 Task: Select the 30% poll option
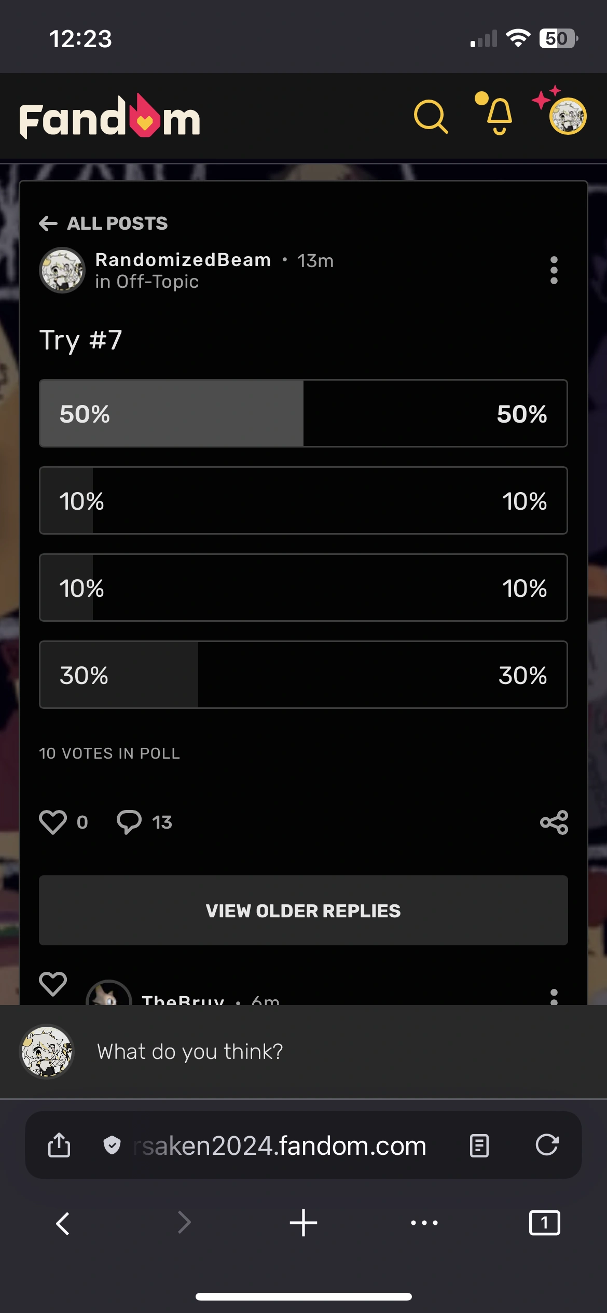pos(303,675)
